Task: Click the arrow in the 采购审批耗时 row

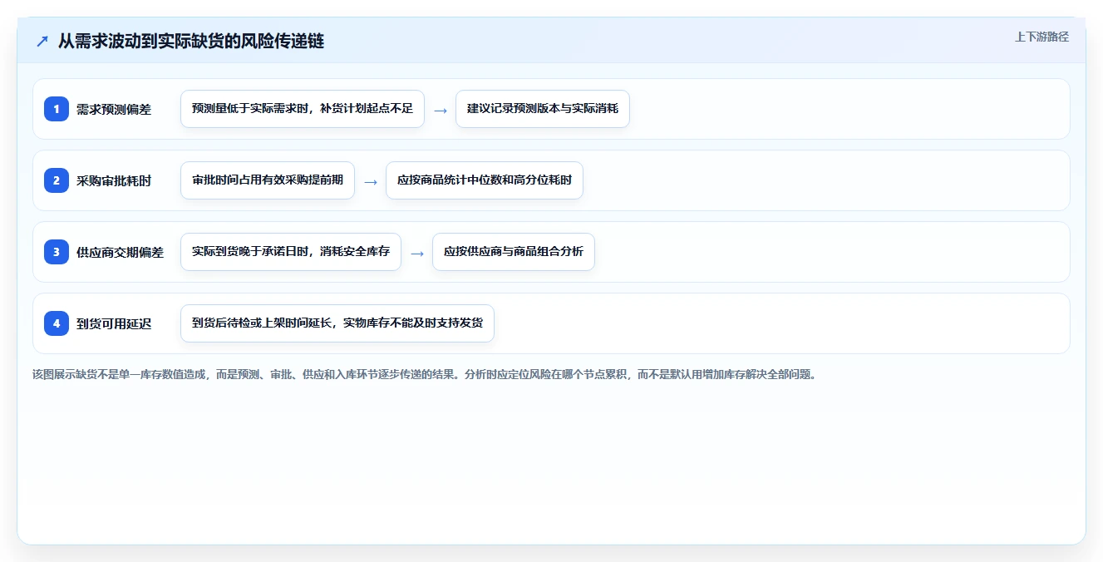Action: [371, 181]
